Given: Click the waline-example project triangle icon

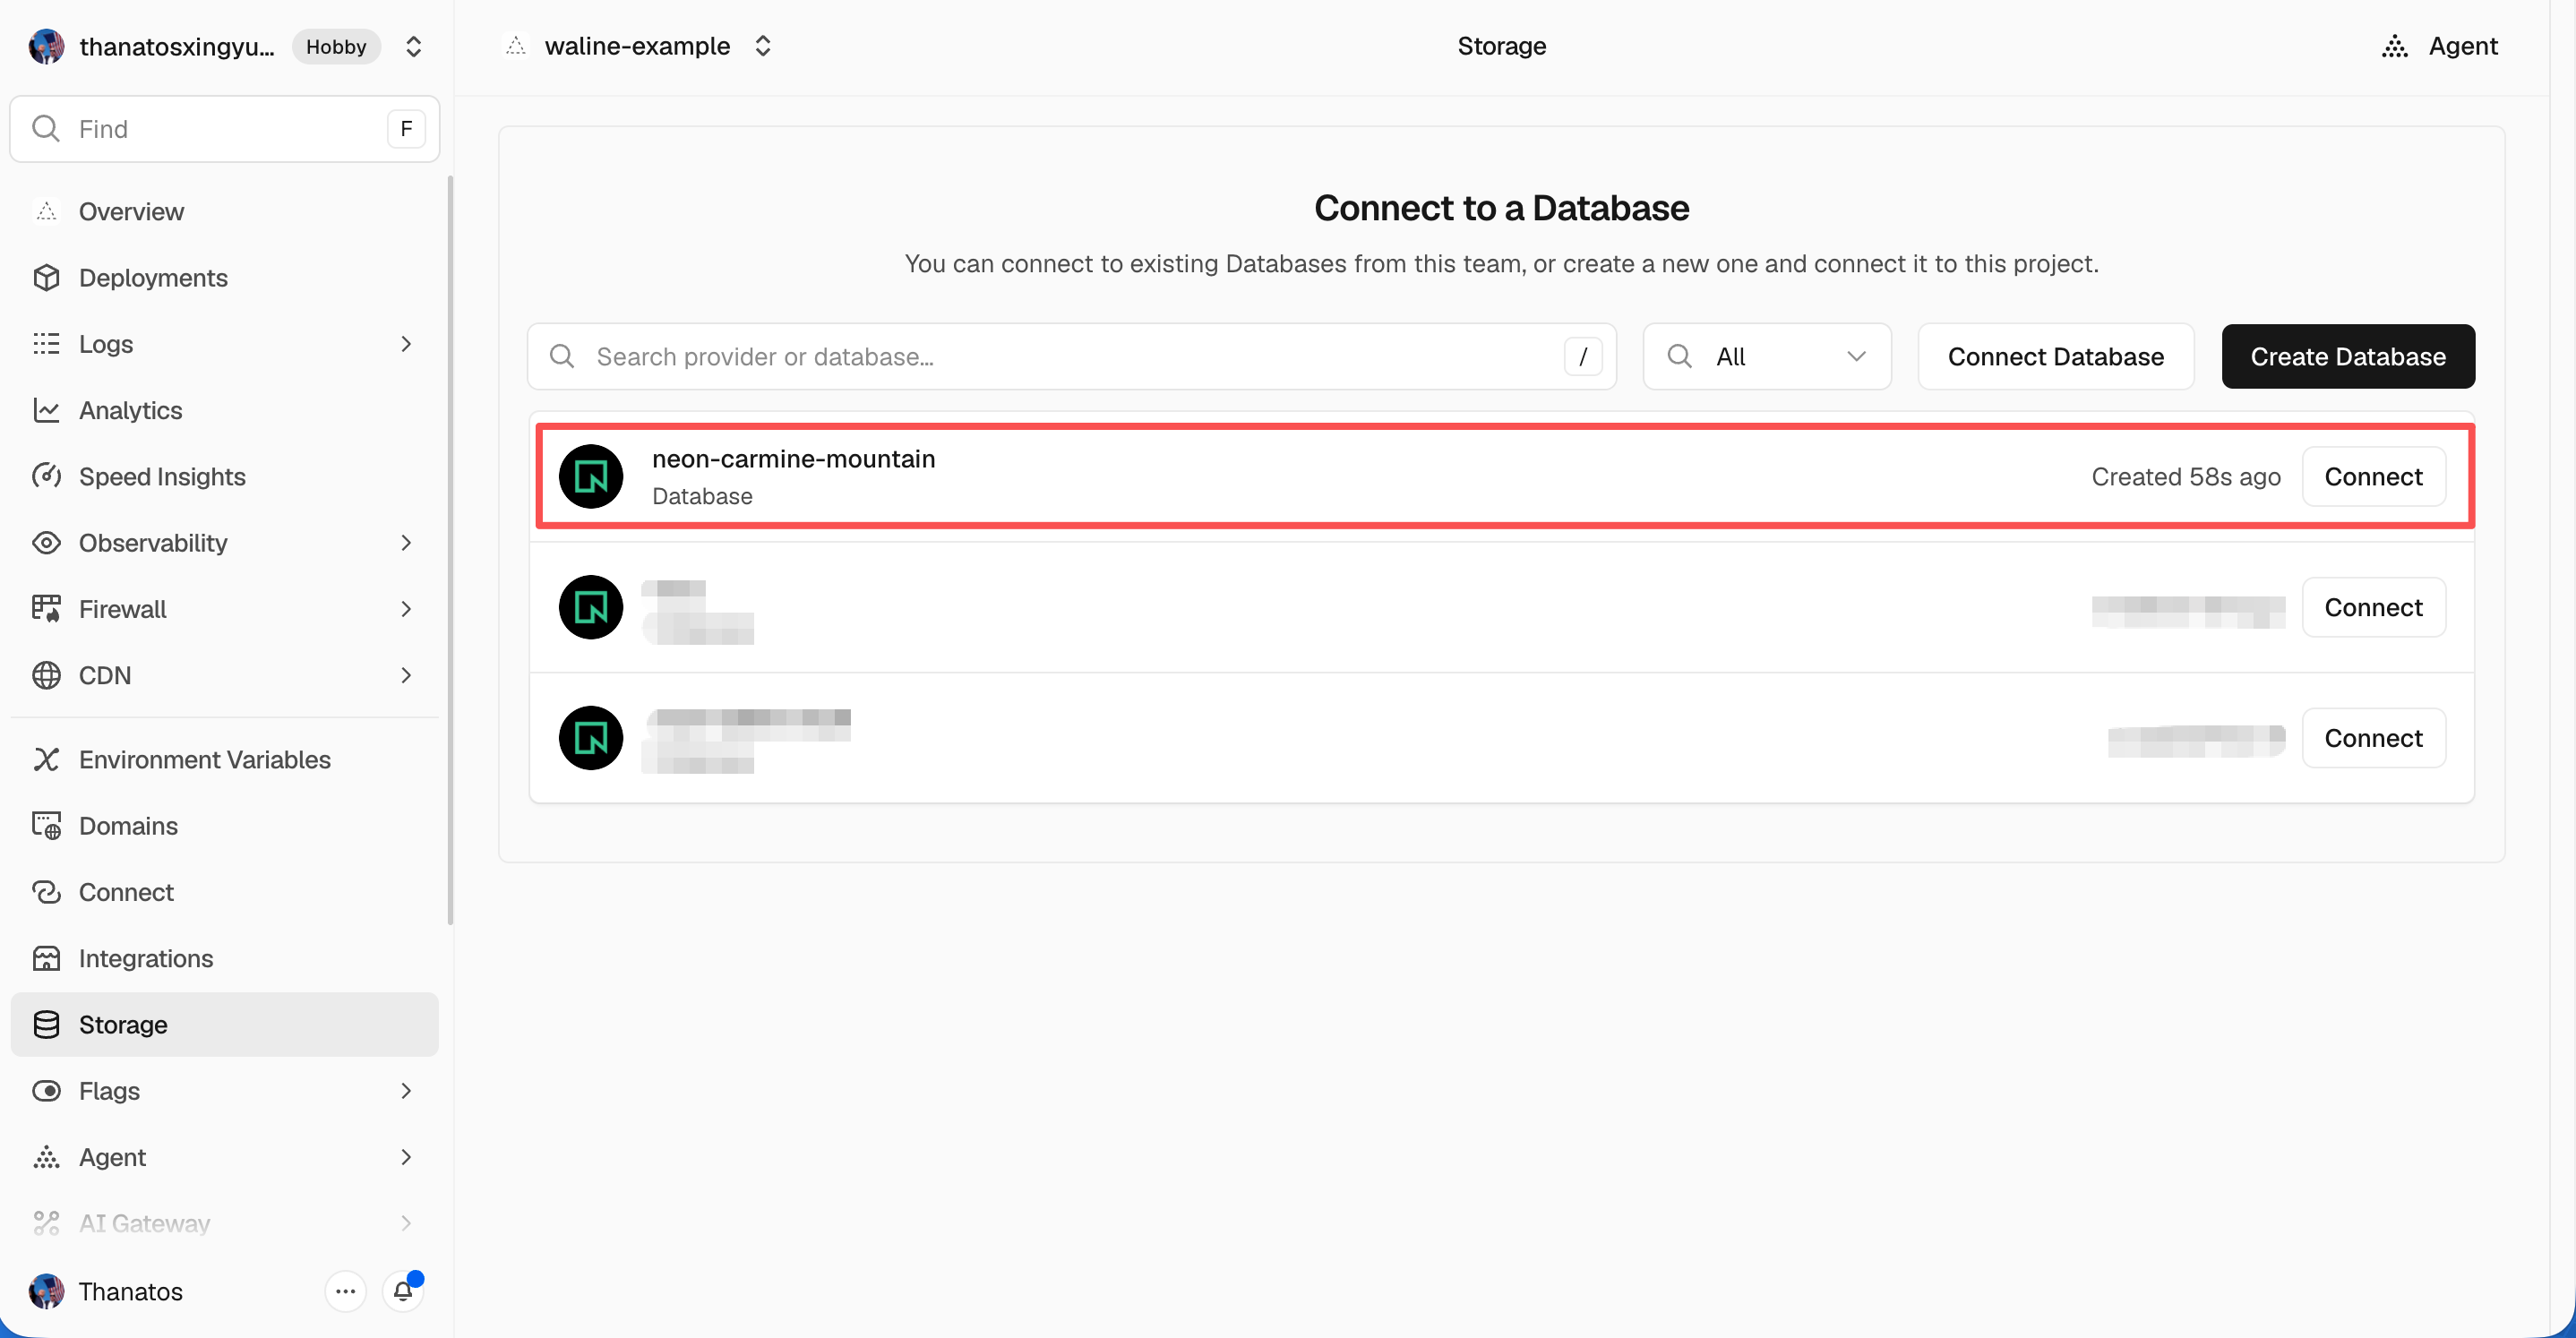Looking at the screenshot, I should tap(516, 46).
